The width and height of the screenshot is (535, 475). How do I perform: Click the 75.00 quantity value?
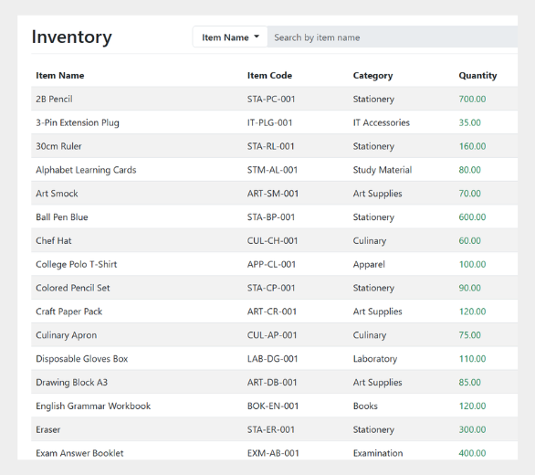[x=469, y=335]
